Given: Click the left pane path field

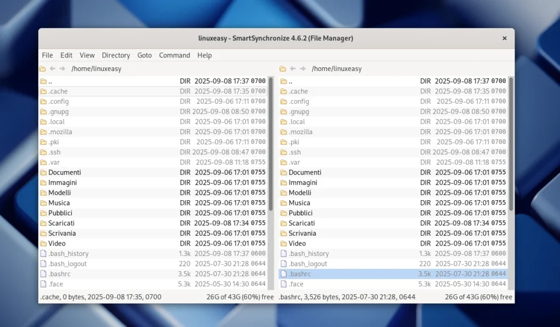Looking at the screenshot, I should tap(137, 68).
